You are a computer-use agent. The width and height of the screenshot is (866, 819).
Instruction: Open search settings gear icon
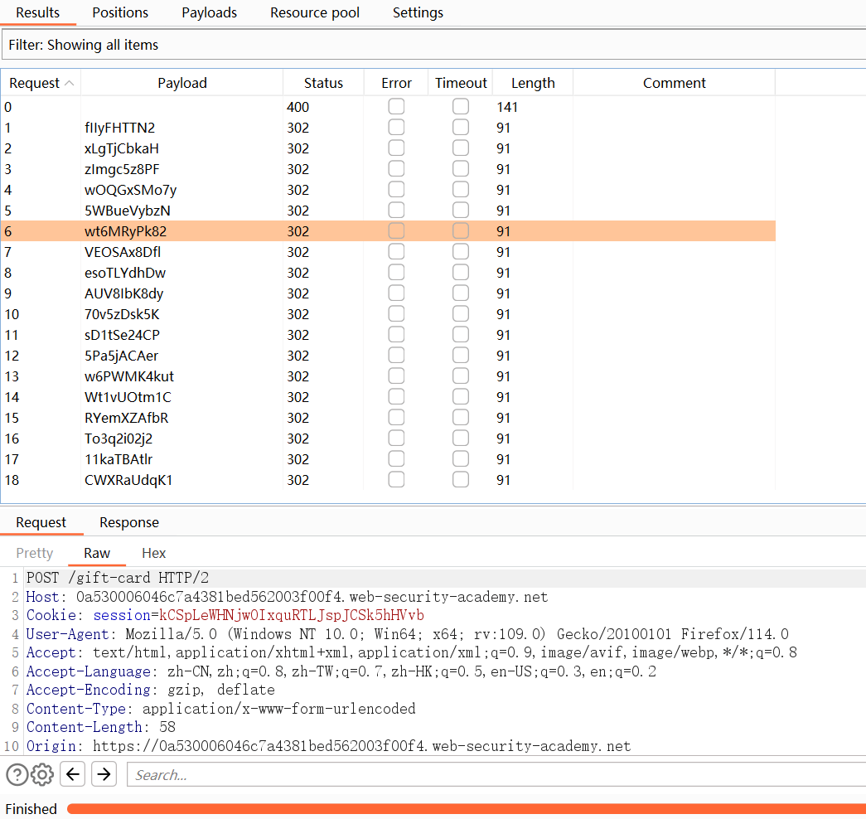[42, 775]
